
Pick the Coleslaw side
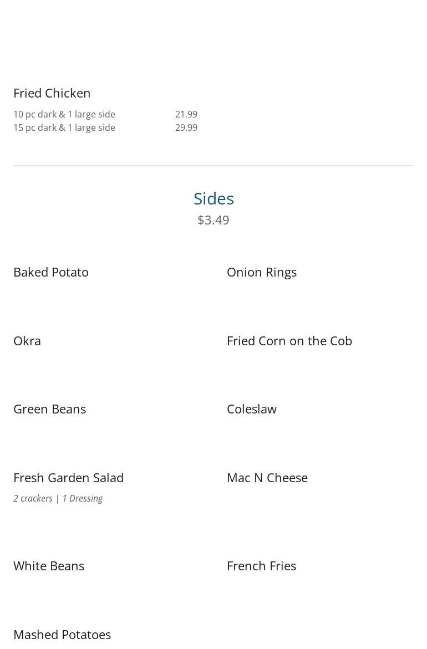252,409
